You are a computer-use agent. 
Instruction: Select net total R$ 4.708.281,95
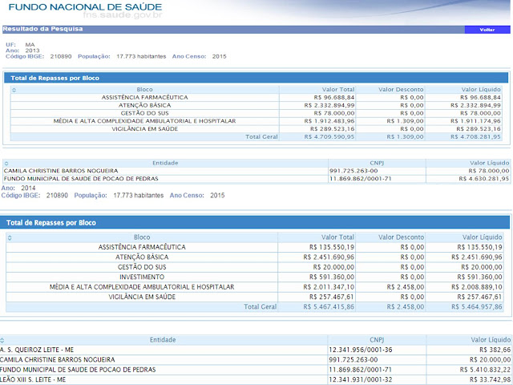[475, 137]
